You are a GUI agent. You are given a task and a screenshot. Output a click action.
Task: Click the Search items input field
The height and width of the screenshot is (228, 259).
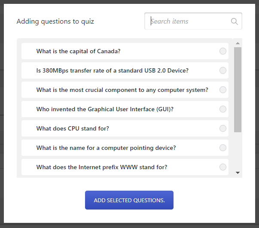pos(189,21)
